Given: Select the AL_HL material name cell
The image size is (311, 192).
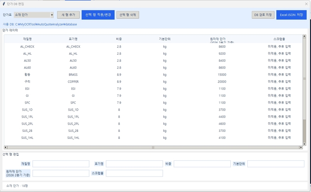Looking at the screenshot, I should (27, 54).
